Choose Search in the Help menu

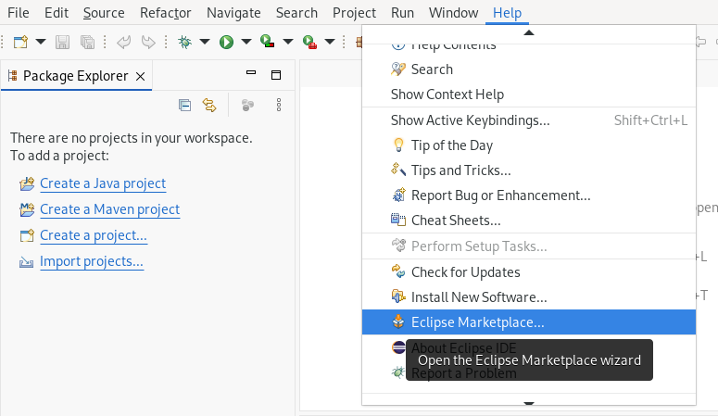tap(529, 69)
